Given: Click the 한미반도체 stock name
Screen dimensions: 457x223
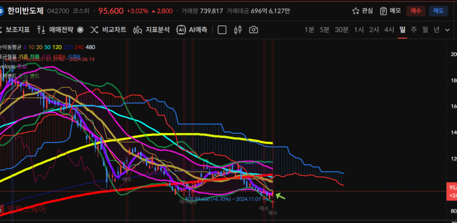Looking at the screenshot, I should click(25, 11).
